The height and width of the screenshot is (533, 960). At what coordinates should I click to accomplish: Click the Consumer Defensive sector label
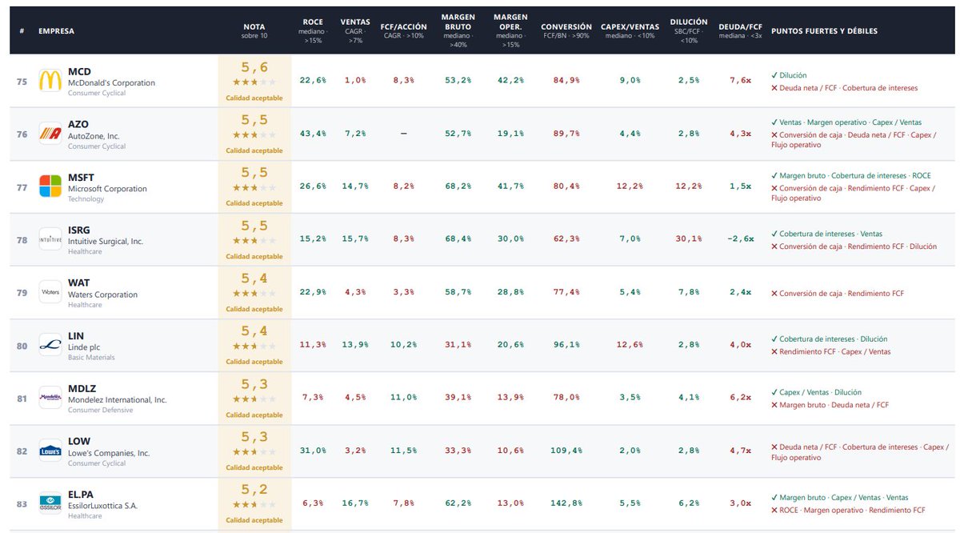100,410
